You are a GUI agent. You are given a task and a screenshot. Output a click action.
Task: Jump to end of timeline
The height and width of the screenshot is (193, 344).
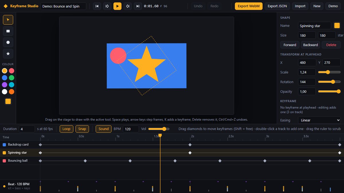138,6
